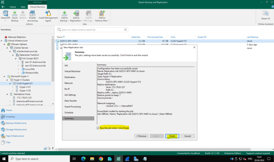This screenshot has width=274, height=162.
Task: Open Tape Infrastructure navigation view
Action: tap(15, 136)
